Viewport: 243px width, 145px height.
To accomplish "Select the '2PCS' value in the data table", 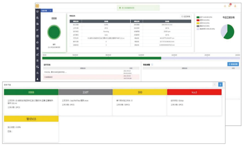I will tap(106, 28).
